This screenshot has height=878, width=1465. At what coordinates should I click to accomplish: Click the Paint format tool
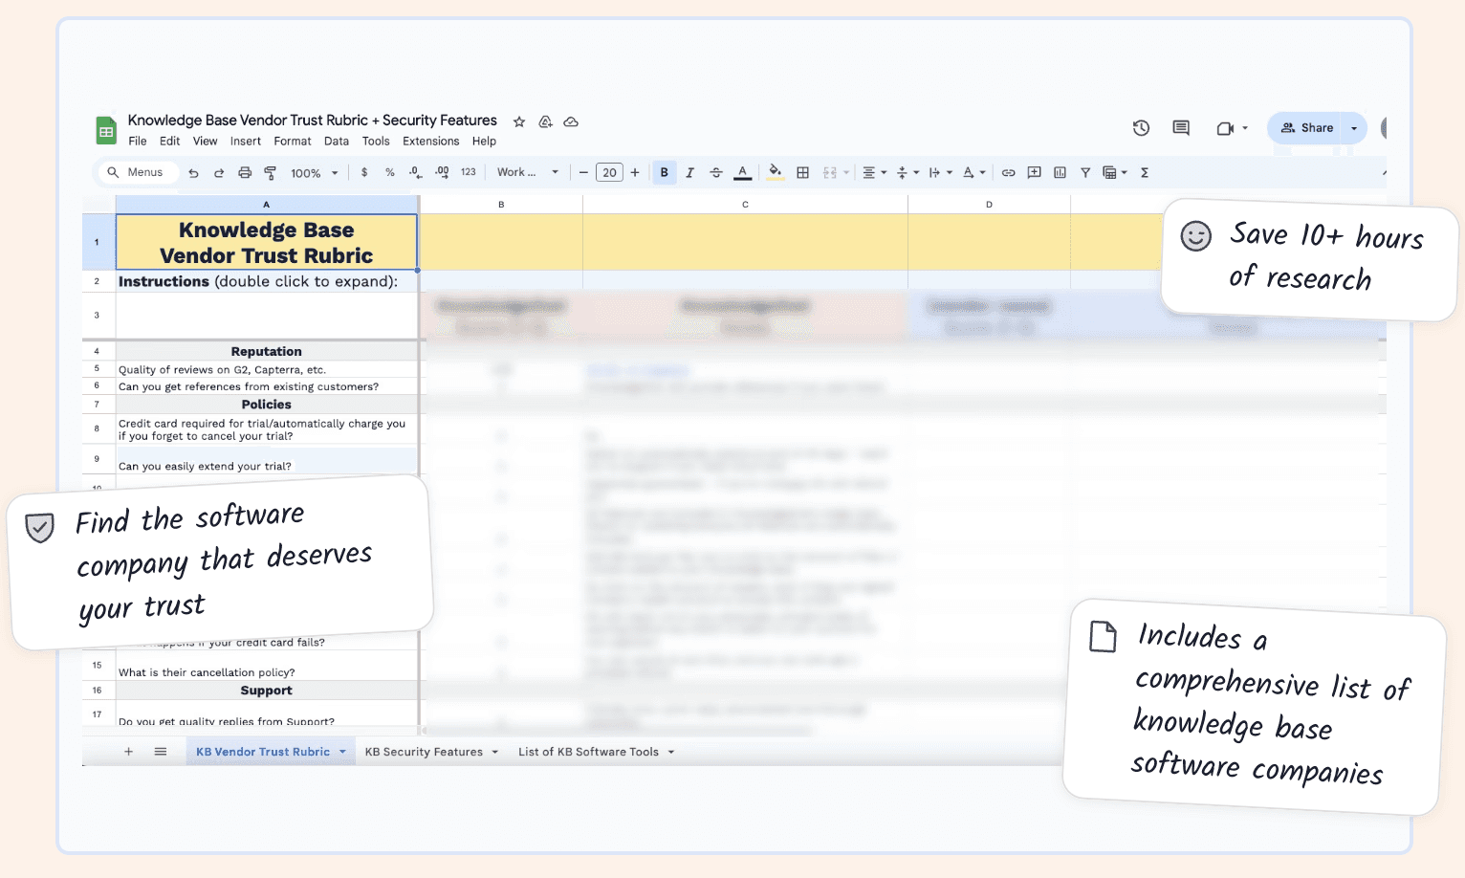click(x=271, y=172)
